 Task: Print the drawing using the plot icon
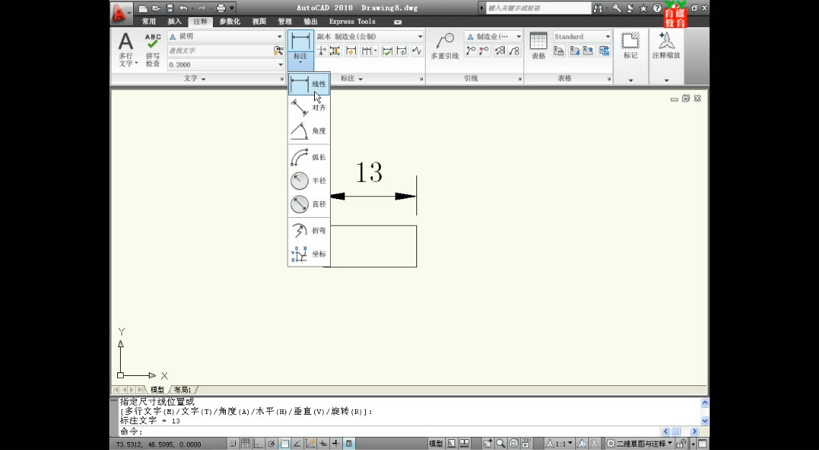click(x=221, y=9)
